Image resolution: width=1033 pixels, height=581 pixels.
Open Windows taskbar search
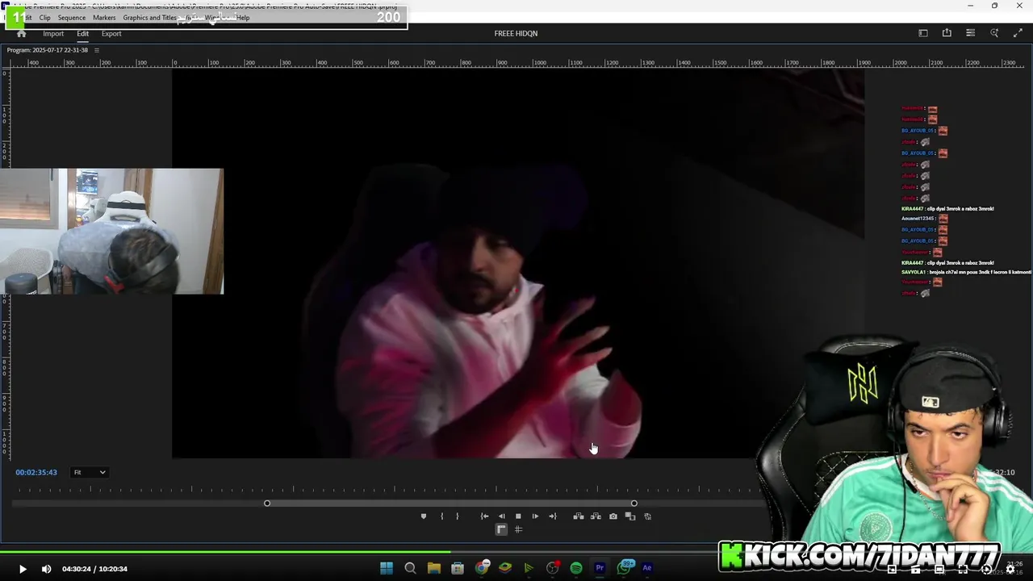click(410, 568)
